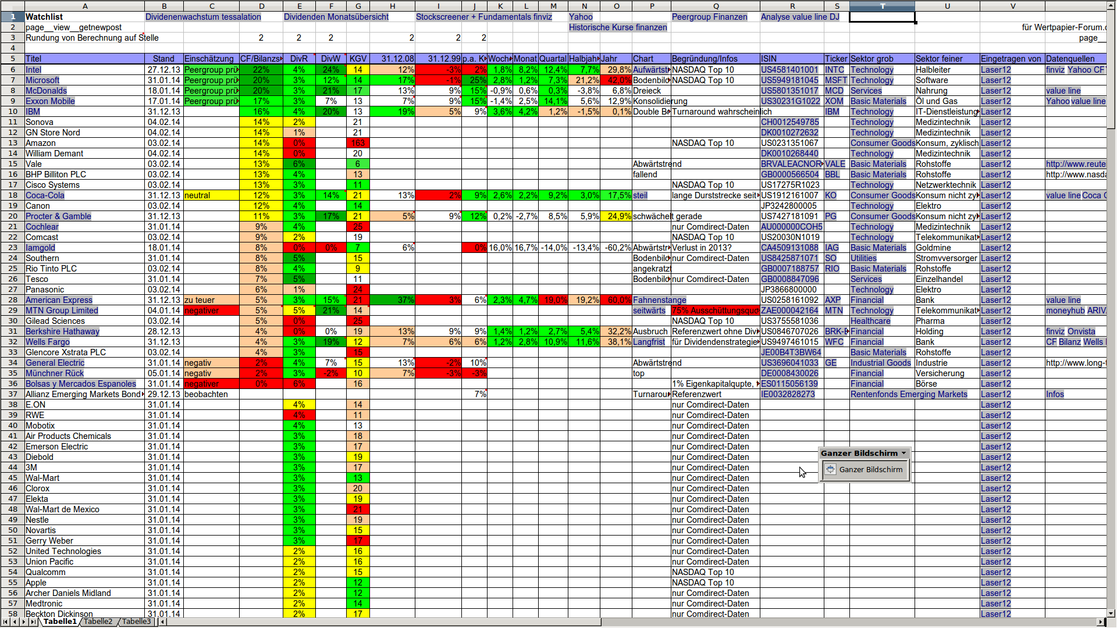
Task: Jump to last sheet navigation arrow
Action: [34, 622]
